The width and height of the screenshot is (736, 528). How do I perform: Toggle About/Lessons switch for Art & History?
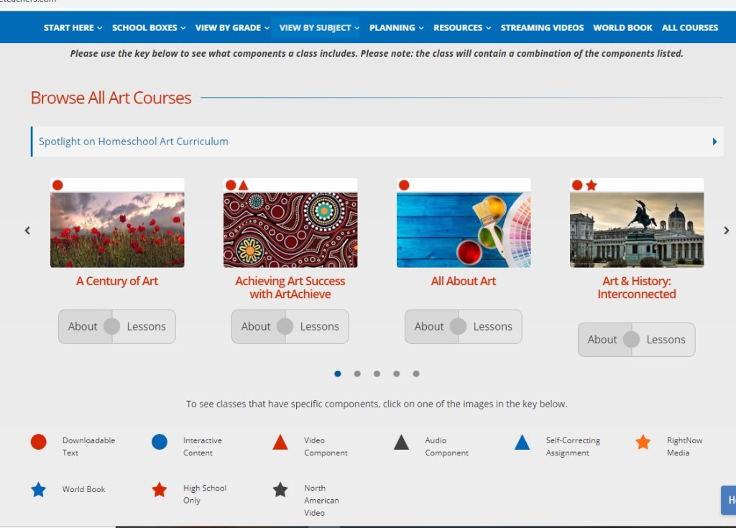(x=632, y=340)
